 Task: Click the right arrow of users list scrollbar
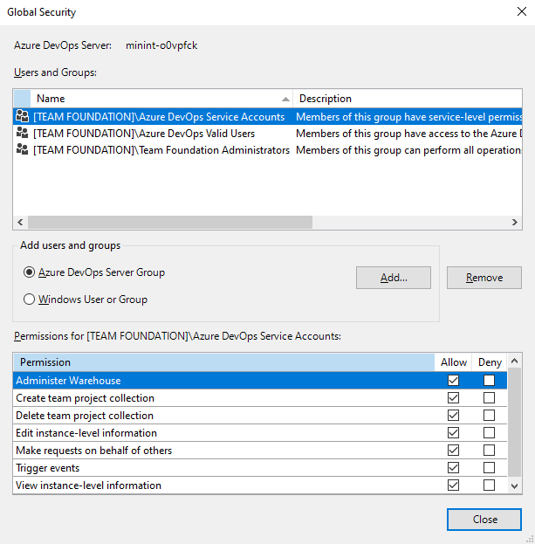pos(515,222)
